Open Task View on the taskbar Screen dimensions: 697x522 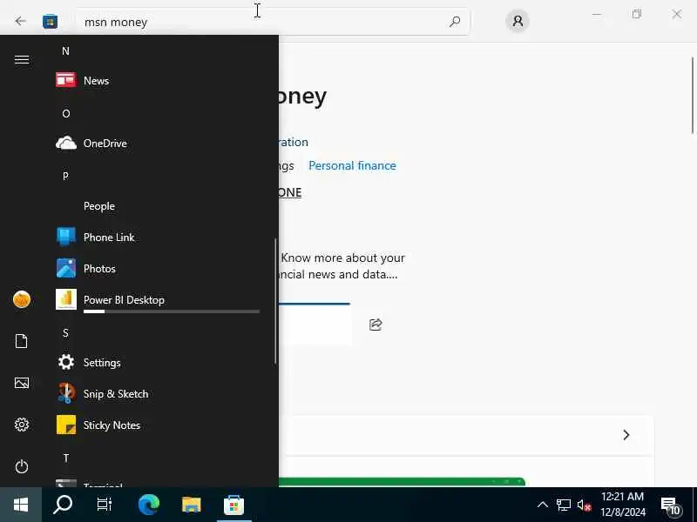click(x=105, y=505)
